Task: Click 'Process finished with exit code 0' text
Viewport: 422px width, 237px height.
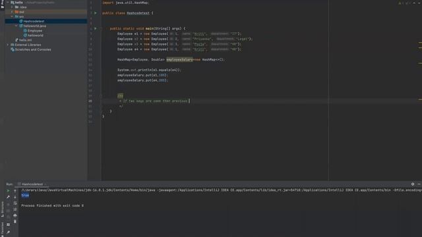Action: [53, 205]
